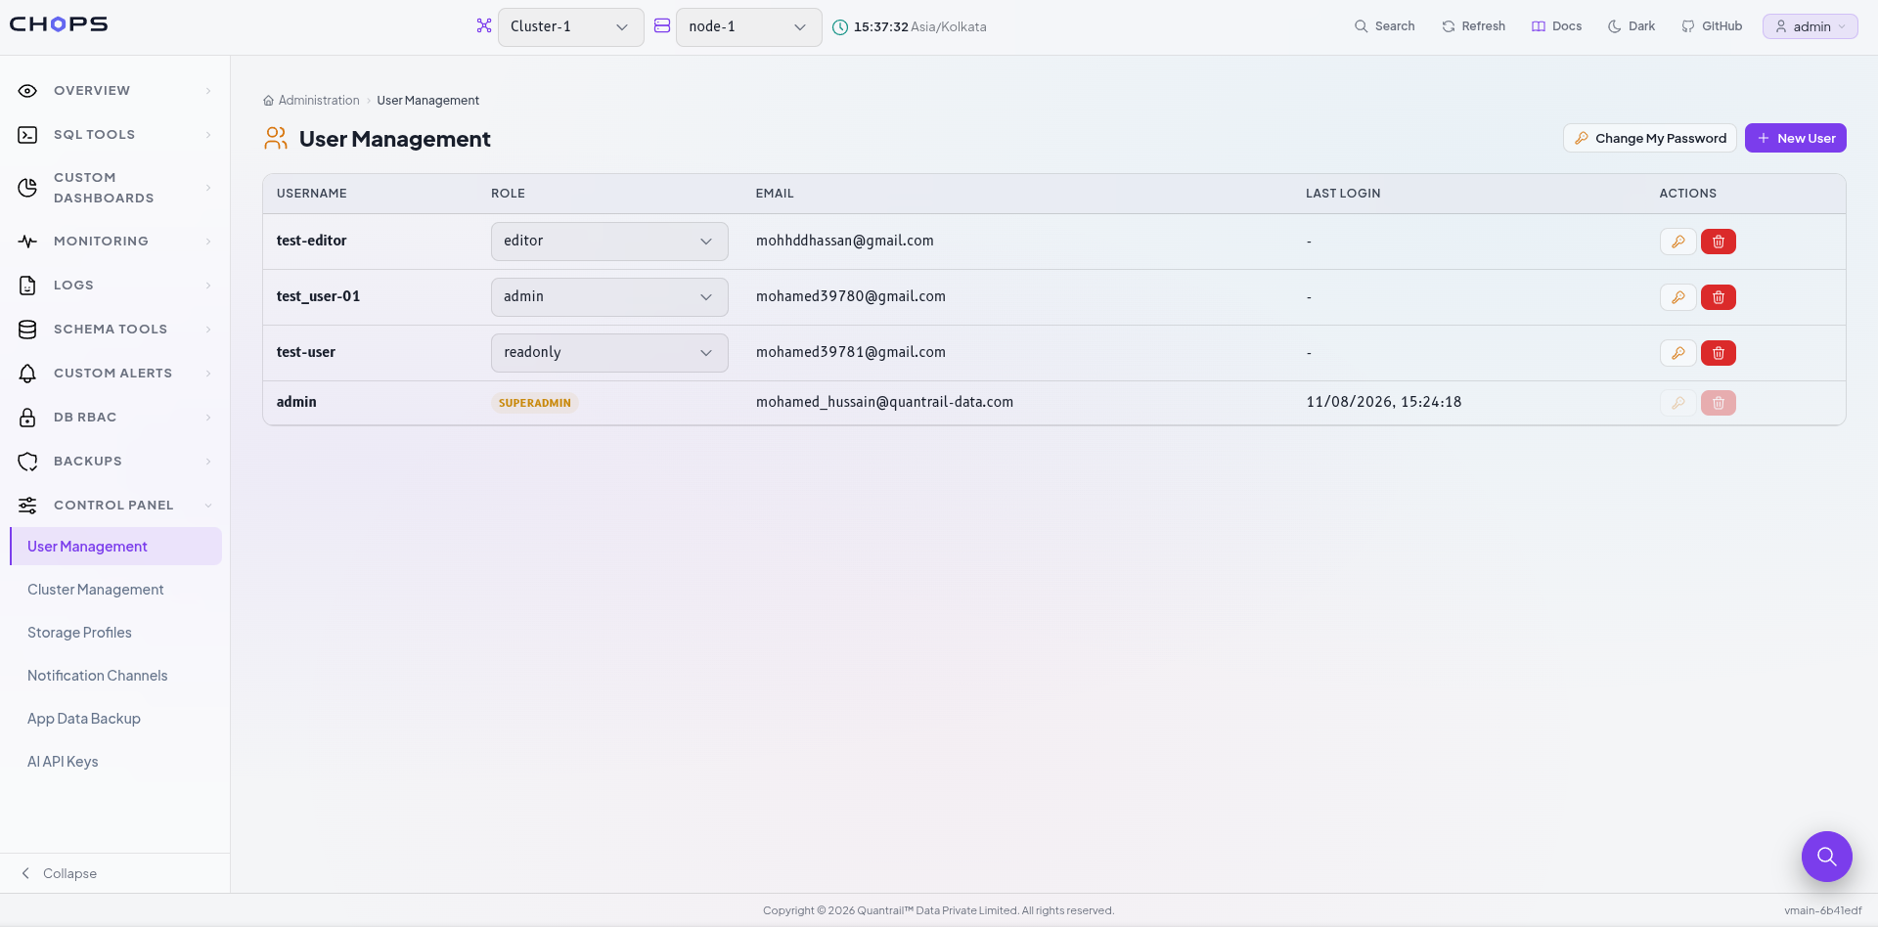This screenshot has width=1878, height=927.
Task: Click disabled key icon in admin row
Action: (x=1678, y=403)
